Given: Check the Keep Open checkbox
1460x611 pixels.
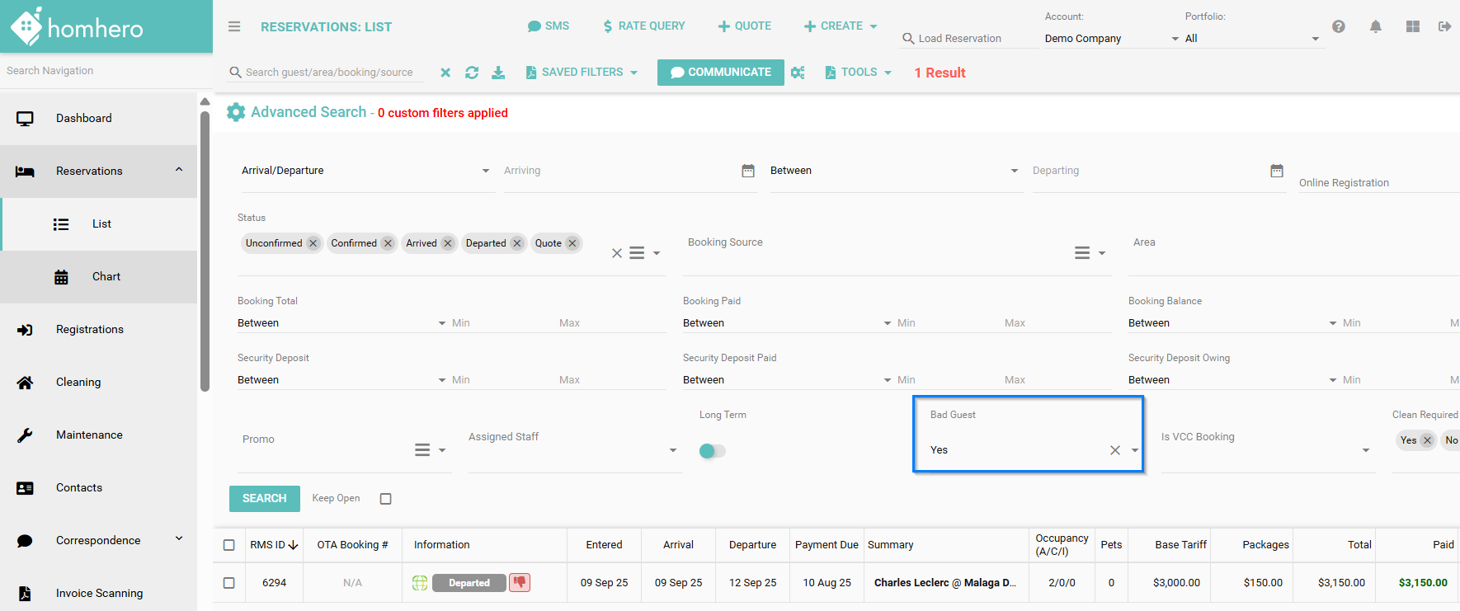Looking at the screenshot, I should point(385,499).
